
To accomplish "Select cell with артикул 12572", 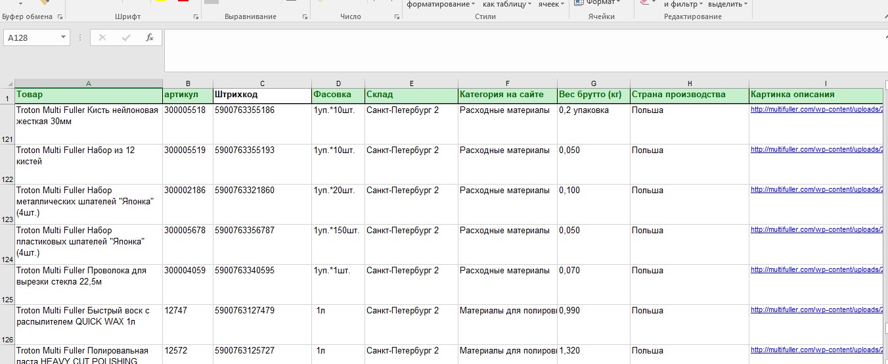I will coord(188,354).
